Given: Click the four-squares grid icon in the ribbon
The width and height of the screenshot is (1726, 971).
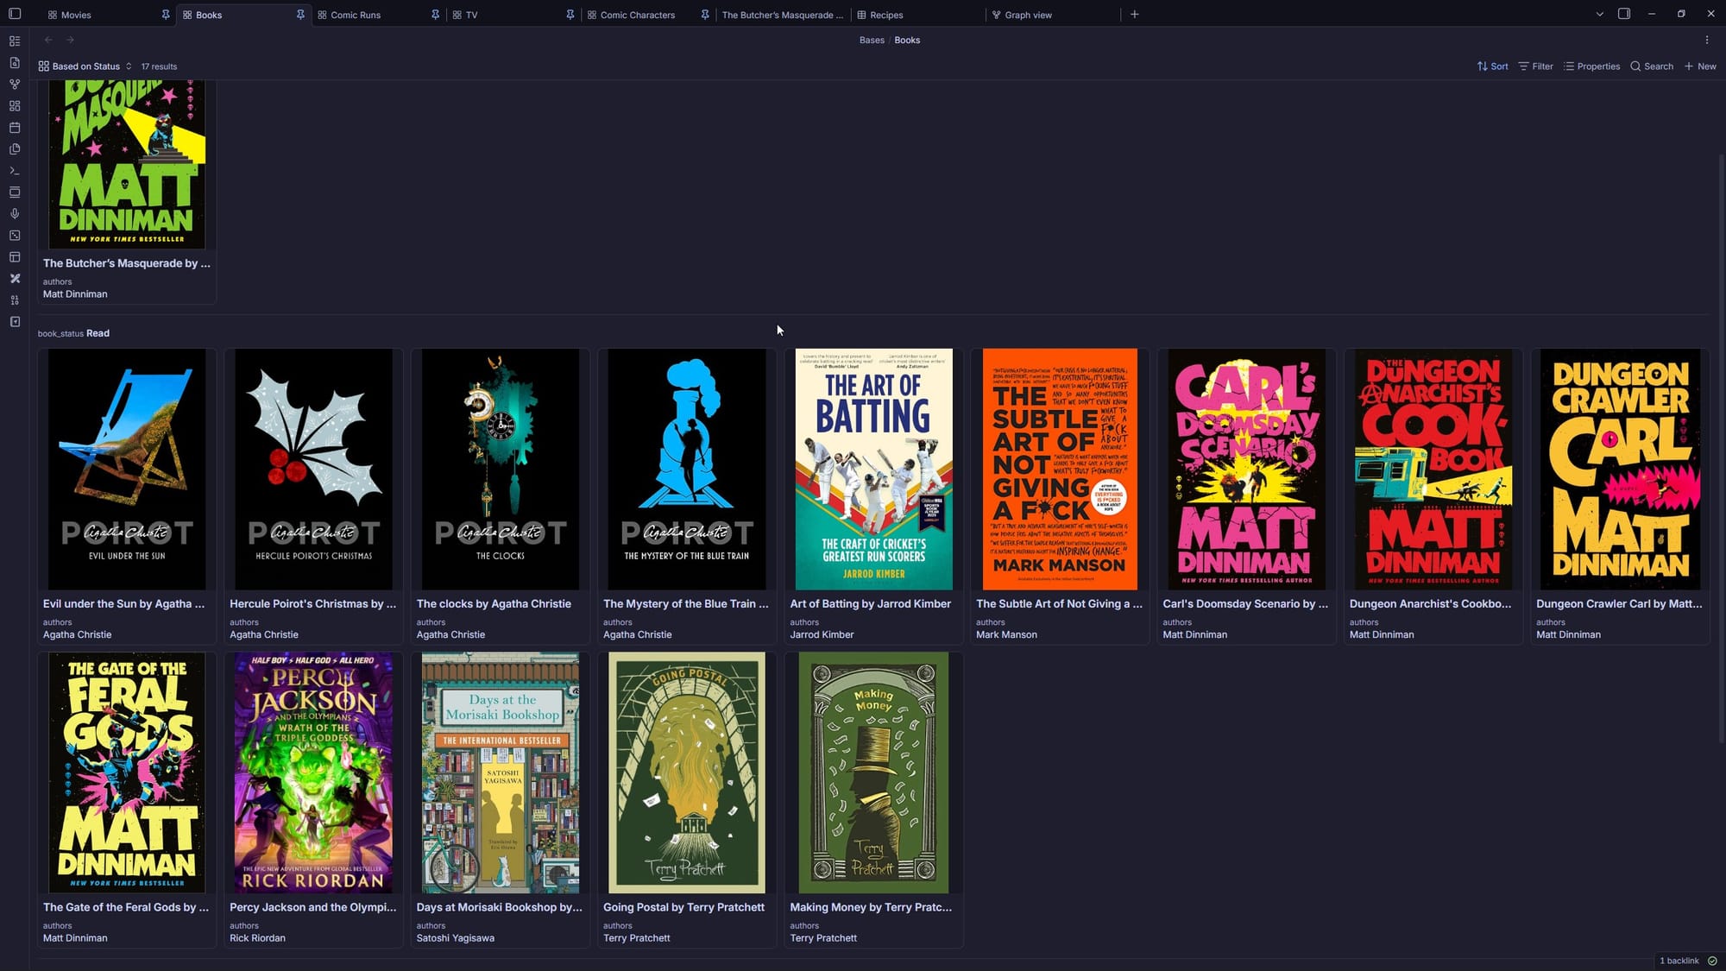Looking at the screenshot, I should coord(15,106).
